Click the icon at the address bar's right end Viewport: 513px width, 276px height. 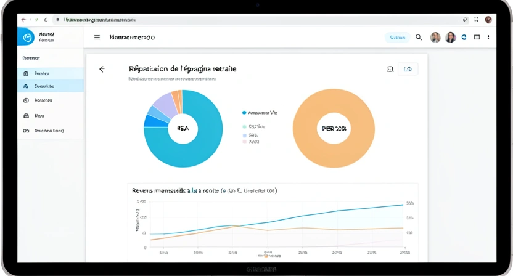(x=464, y=20)
